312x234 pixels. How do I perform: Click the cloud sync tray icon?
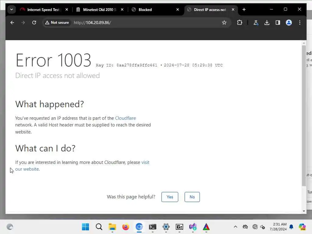pos(245,227)
